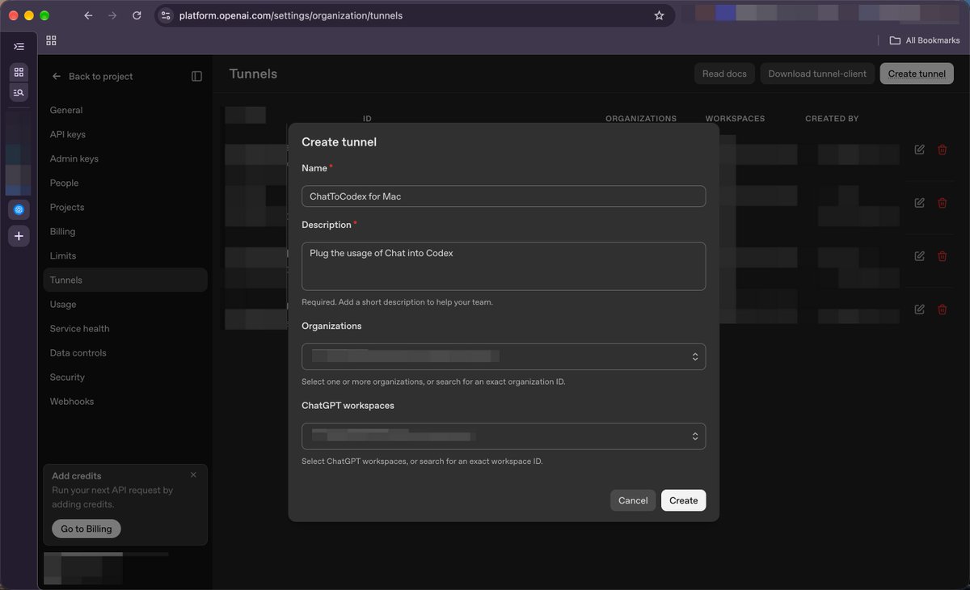Confirm with the Create button in dialog
This screenshot has width=970, height=590.
click(683, 500)
